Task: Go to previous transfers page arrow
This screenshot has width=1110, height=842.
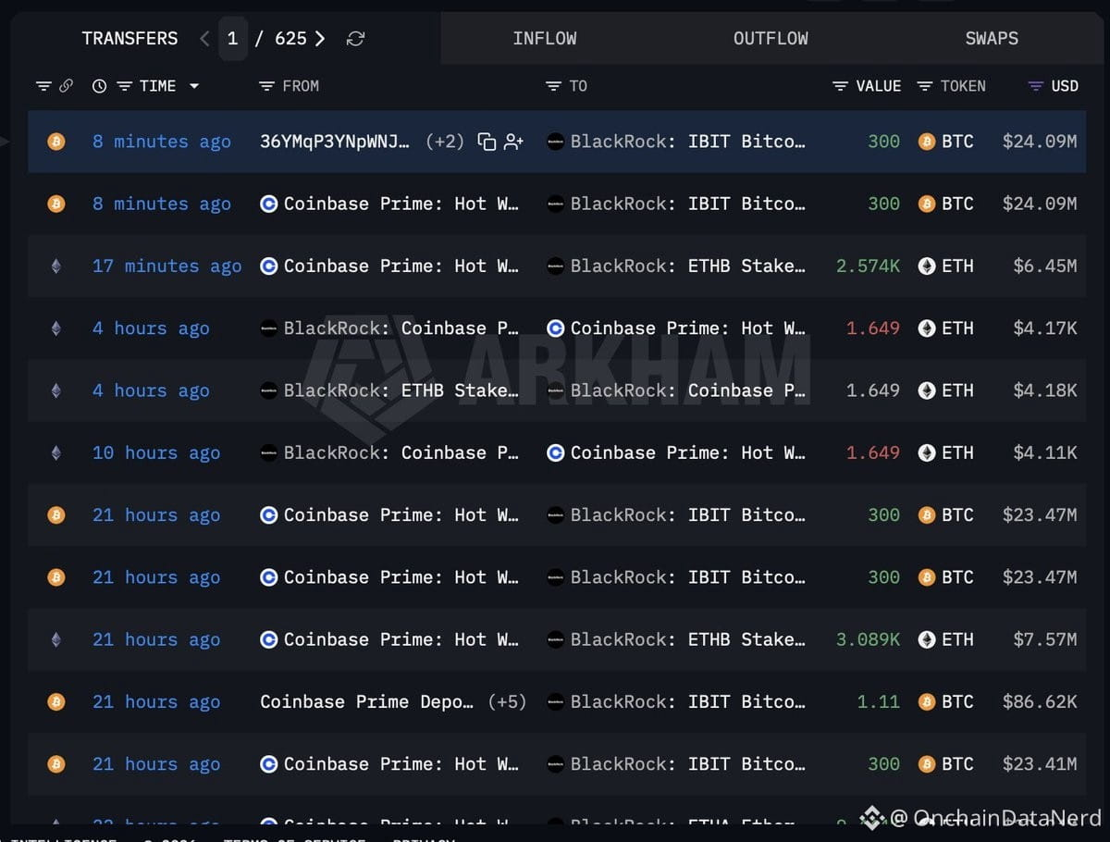Action: click(x=204, y=39)
